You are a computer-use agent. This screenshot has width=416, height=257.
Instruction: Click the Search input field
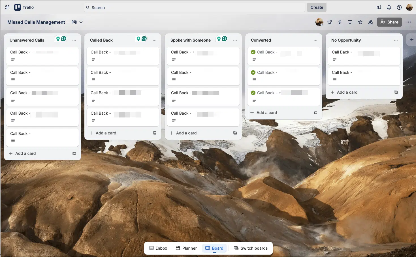coord(195,7)
